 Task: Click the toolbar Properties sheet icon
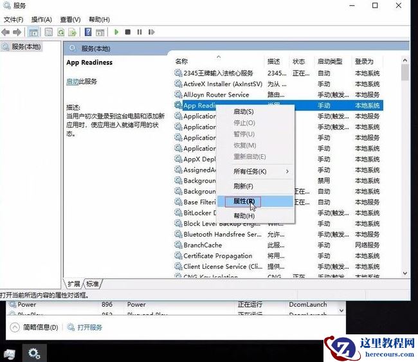pos(48,32)
